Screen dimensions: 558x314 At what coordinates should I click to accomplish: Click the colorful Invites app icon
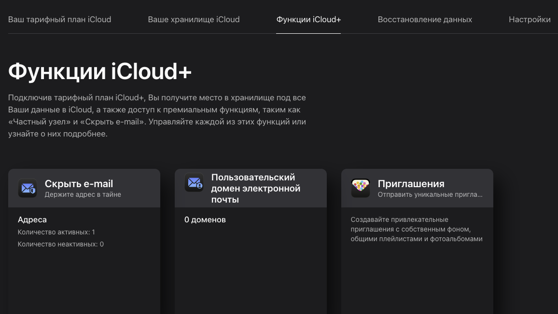tap(361, 188)
